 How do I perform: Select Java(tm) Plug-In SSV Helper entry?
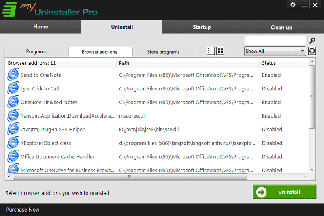coord(53,129)
